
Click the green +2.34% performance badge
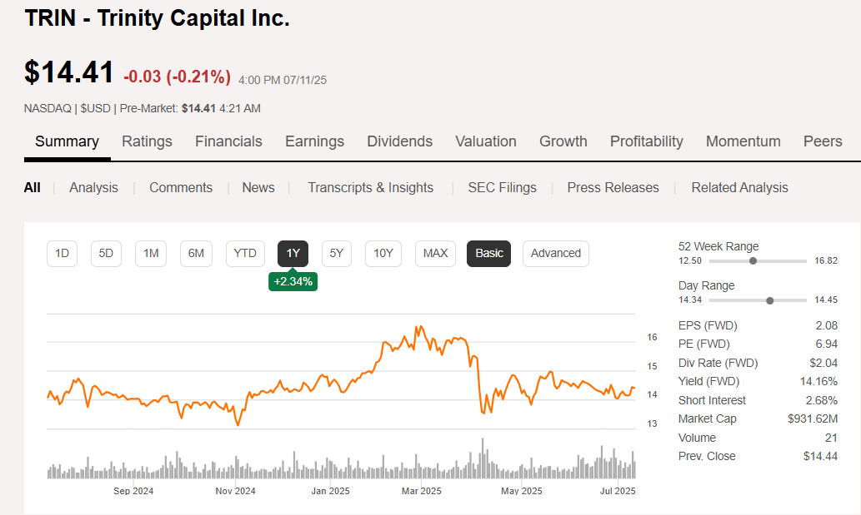293,281
